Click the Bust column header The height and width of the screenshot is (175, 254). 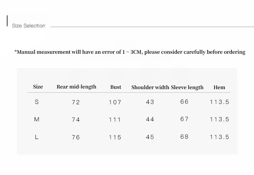[x=116, y=87]
